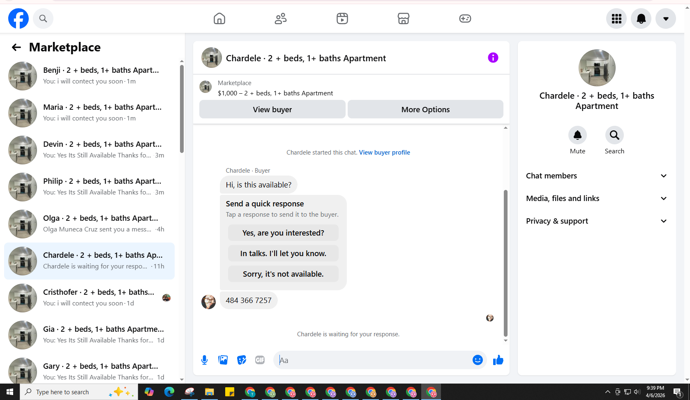Click the conversation list scroll down arrow
This screenshot has height=400, width=690.
pyautogui.click(x=182, y=379)
